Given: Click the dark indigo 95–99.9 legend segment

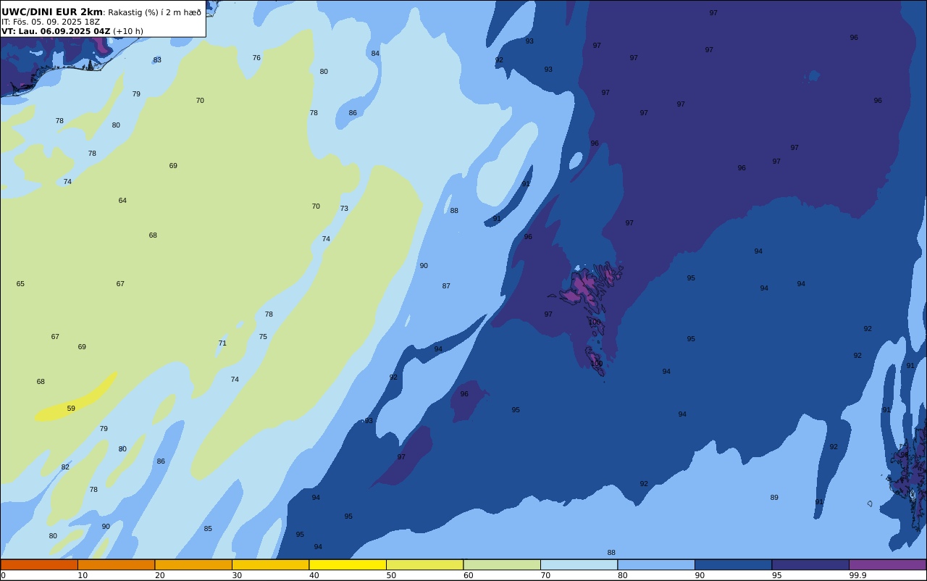Looking at the screenshot, I should pyautogui.click(x=810, y=564).
